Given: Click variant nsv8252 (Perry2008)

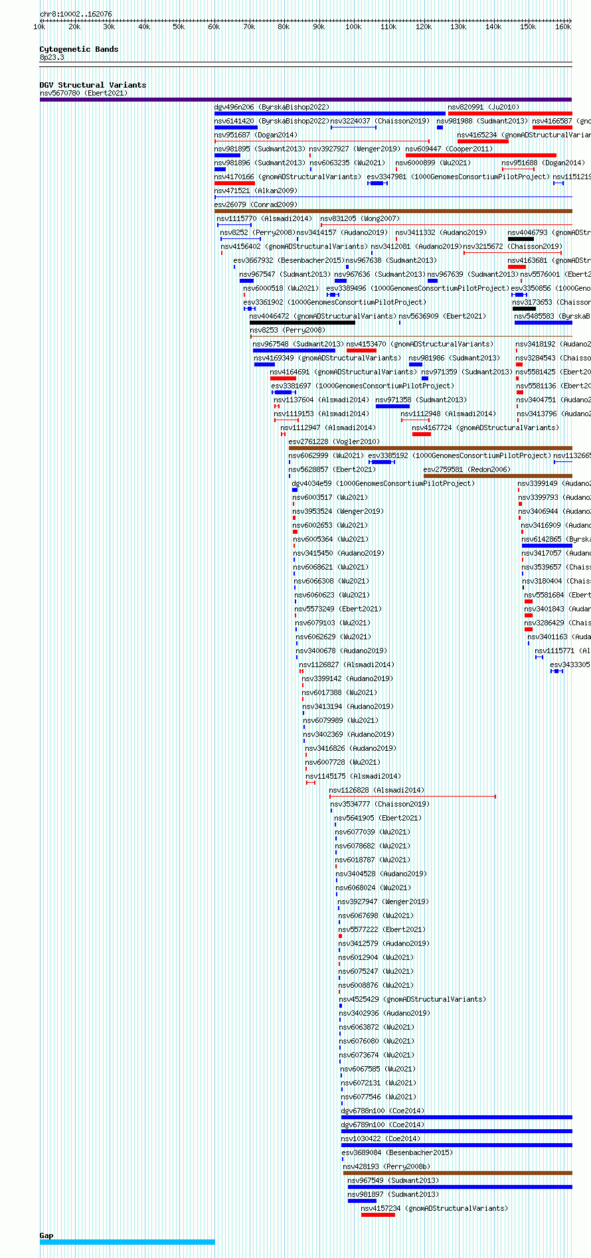Looking at the screenshot, I should (257, 232).
